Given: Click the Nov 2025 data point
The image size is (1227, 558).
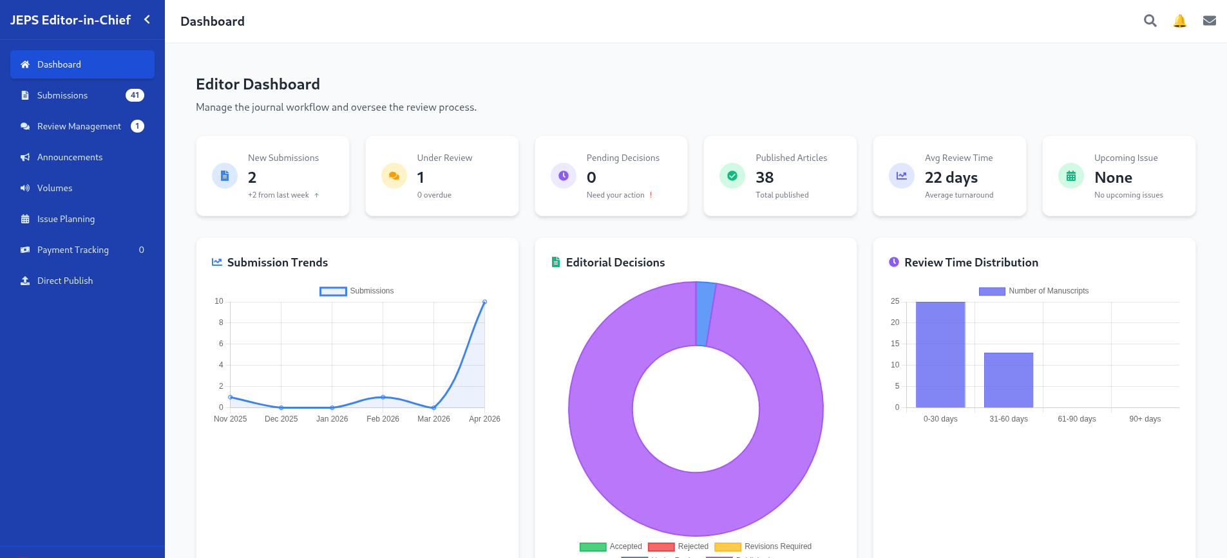Looking at the screenshot, I should (231, 397).
